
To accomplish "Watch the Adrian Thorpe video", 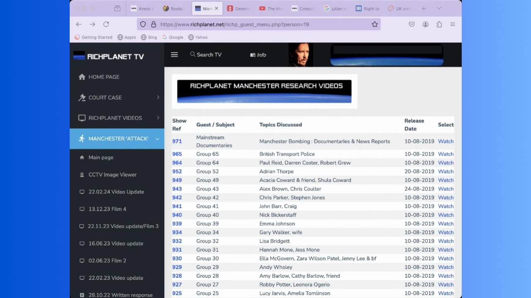I will [x=446, y=171].
